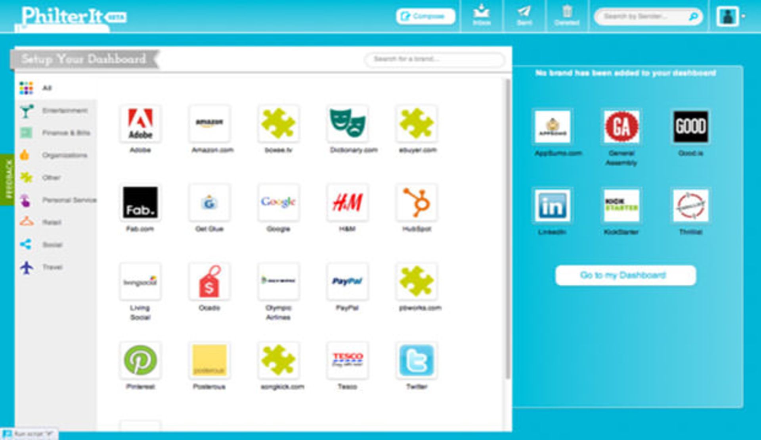Image resolution: width=761 pixels, height=440 pixels.
Task: Add the Fab.com brand tile
Action: pyautogui.click(x=140, y=203)
